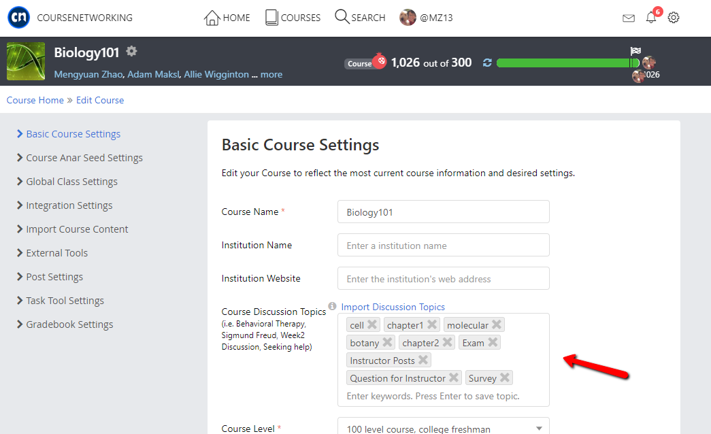Click the topic keywords entry field
Screen dimensions: 711x434
tap(433, 396)
